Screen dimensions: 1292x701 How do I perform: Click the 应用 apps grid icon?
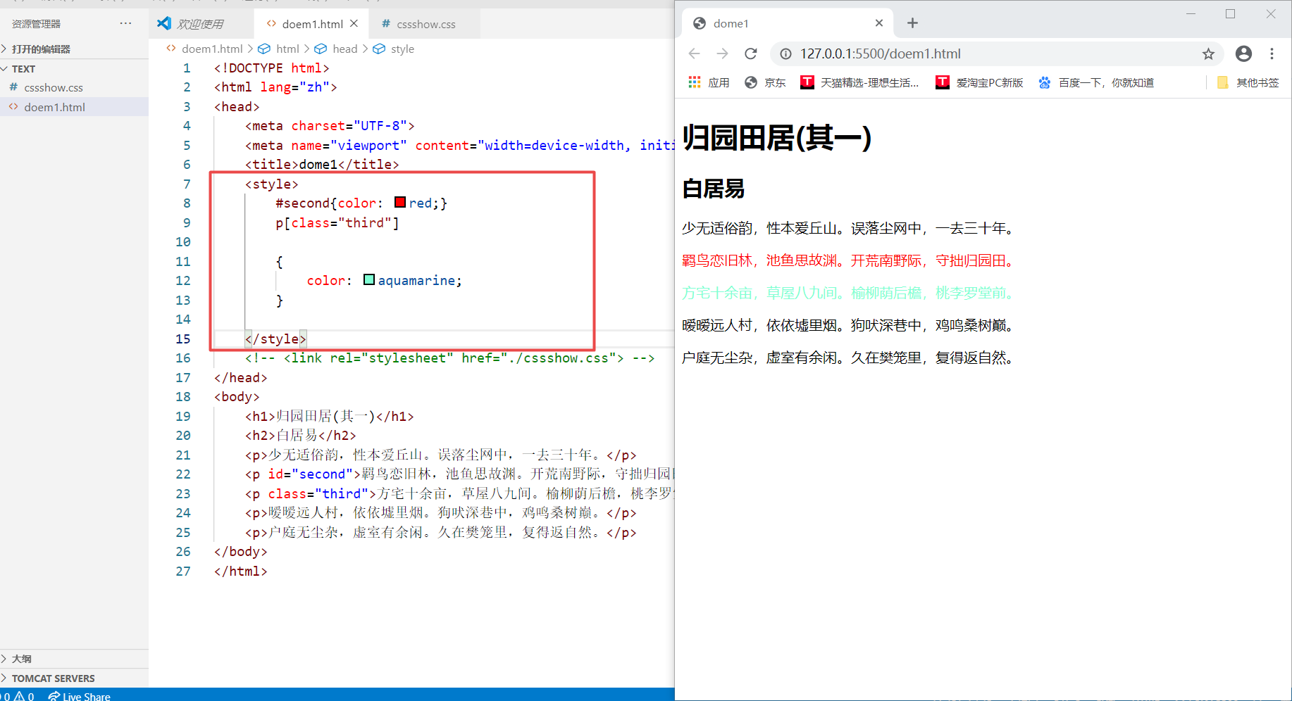(694, 82)
